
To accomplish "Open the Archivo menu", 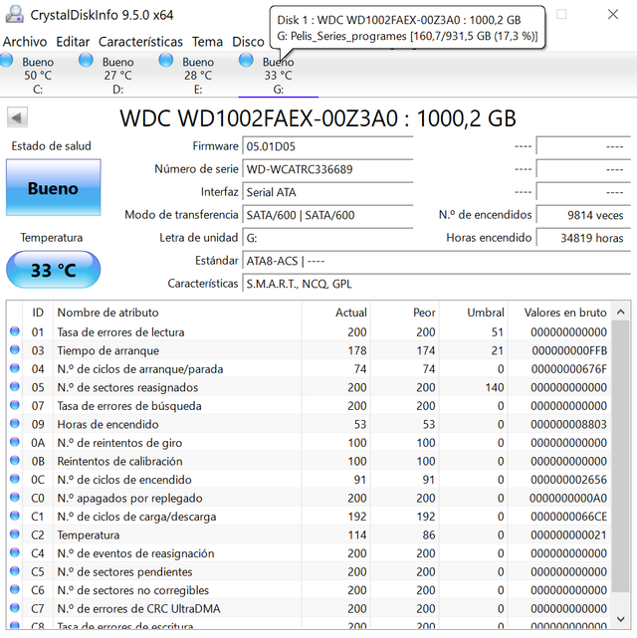I will 25,42.
